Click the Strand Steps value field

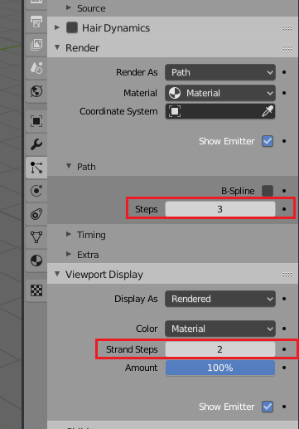click(x=220, y=349)
